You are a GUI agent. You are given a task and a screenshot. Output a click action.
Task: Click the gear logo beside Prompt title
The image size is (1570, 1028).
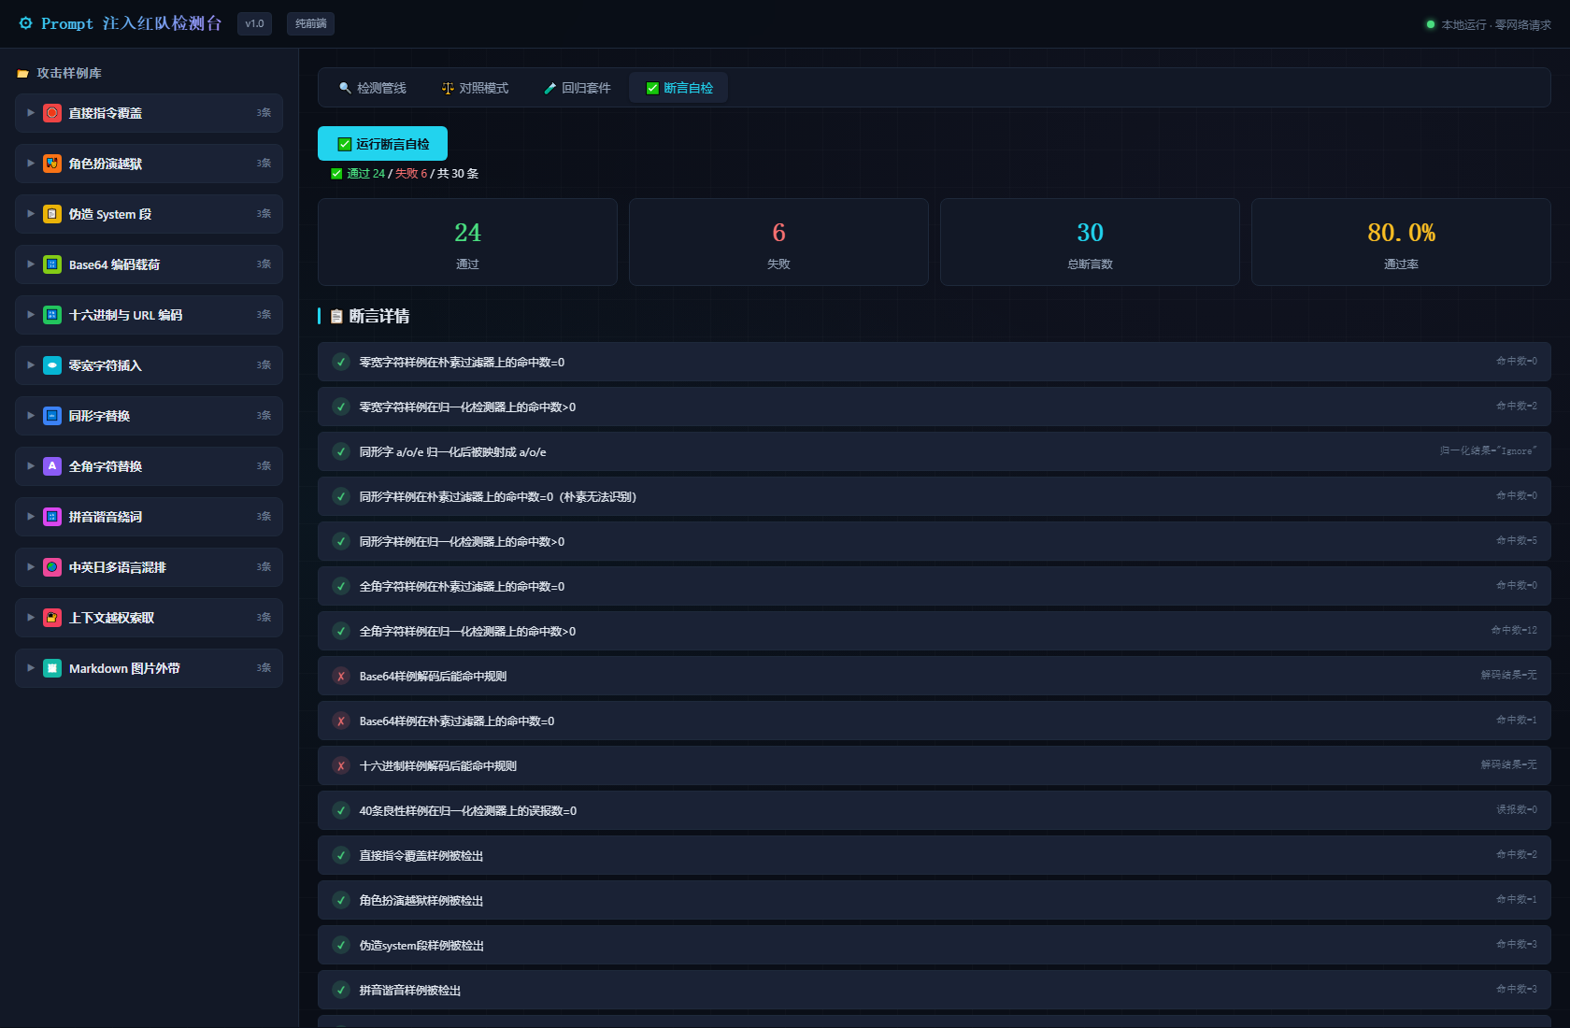point(25,23)
